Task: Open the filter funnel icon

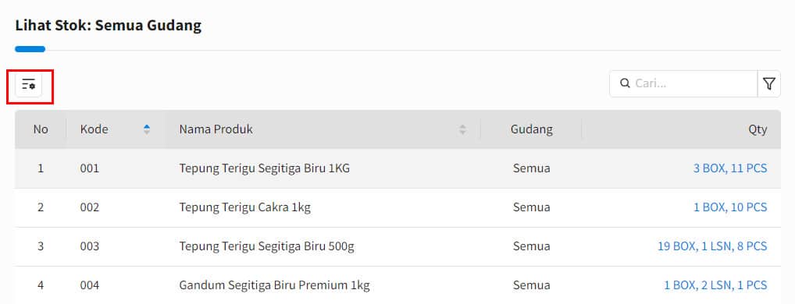Action: [768, 83]
